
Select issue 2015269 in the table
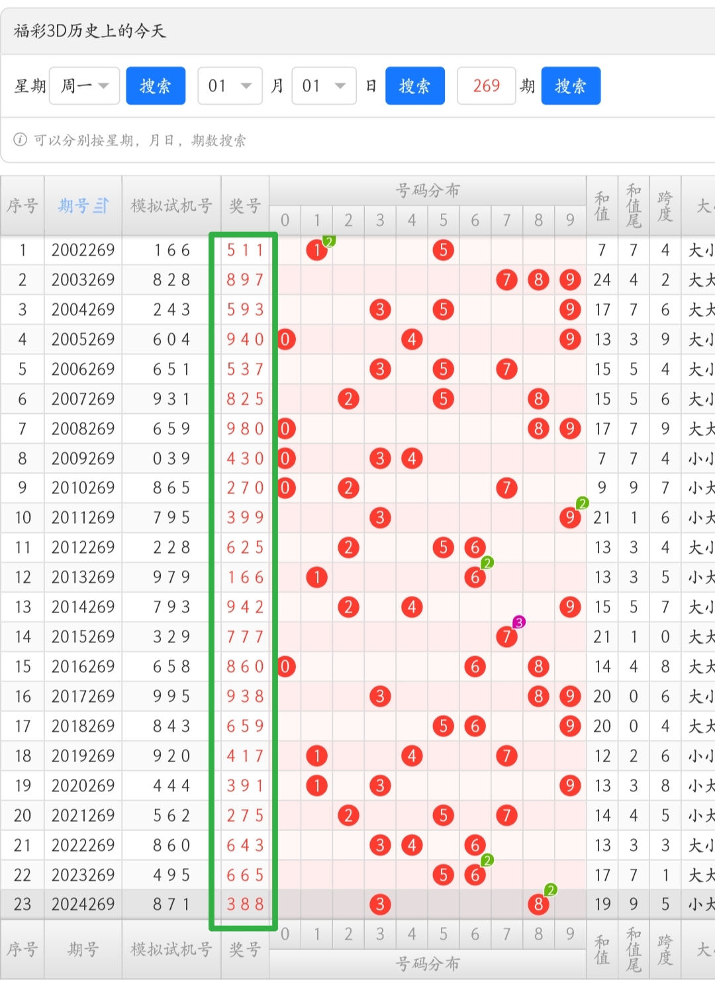[x=83, y=637]
